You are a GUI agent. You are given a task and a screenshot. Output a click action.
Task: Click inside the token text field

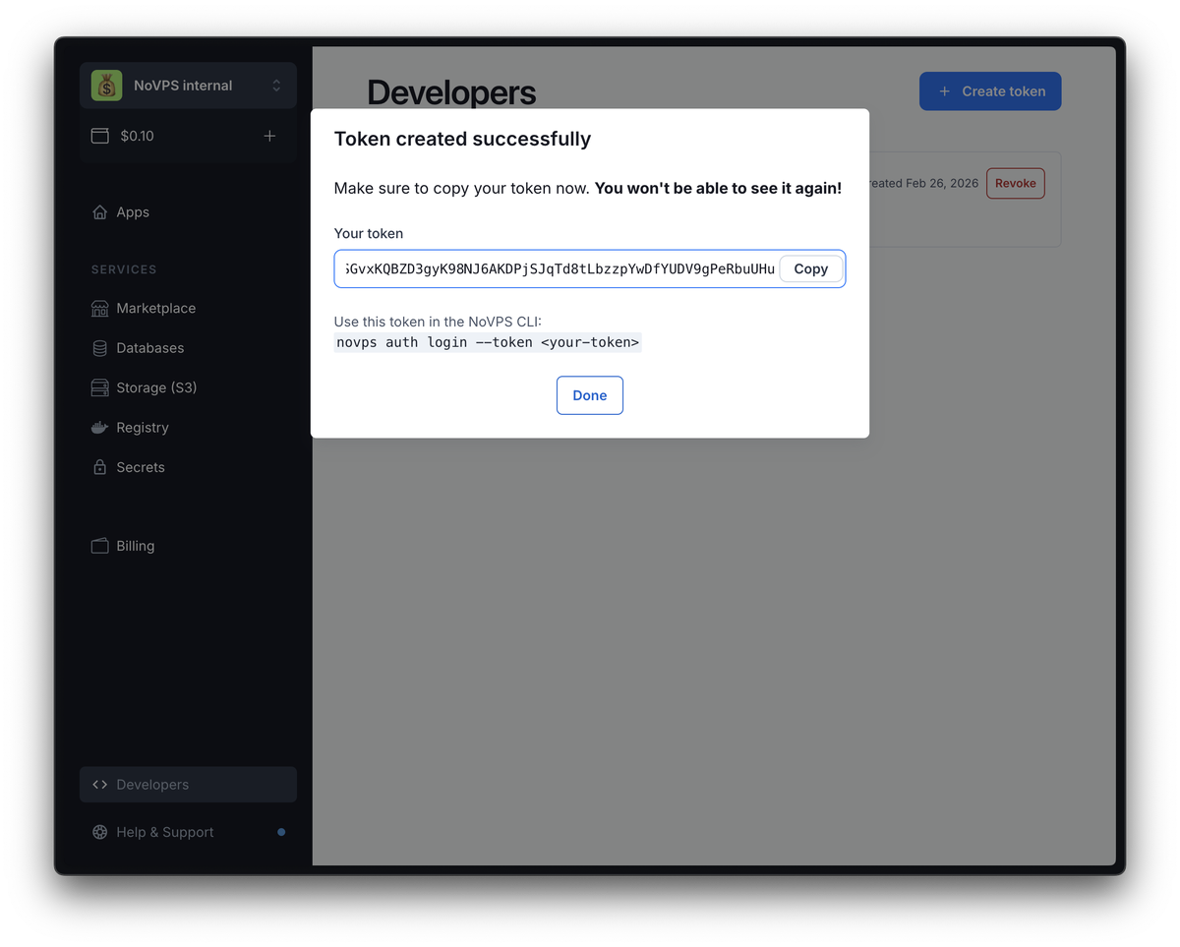(x=557, y=269)
